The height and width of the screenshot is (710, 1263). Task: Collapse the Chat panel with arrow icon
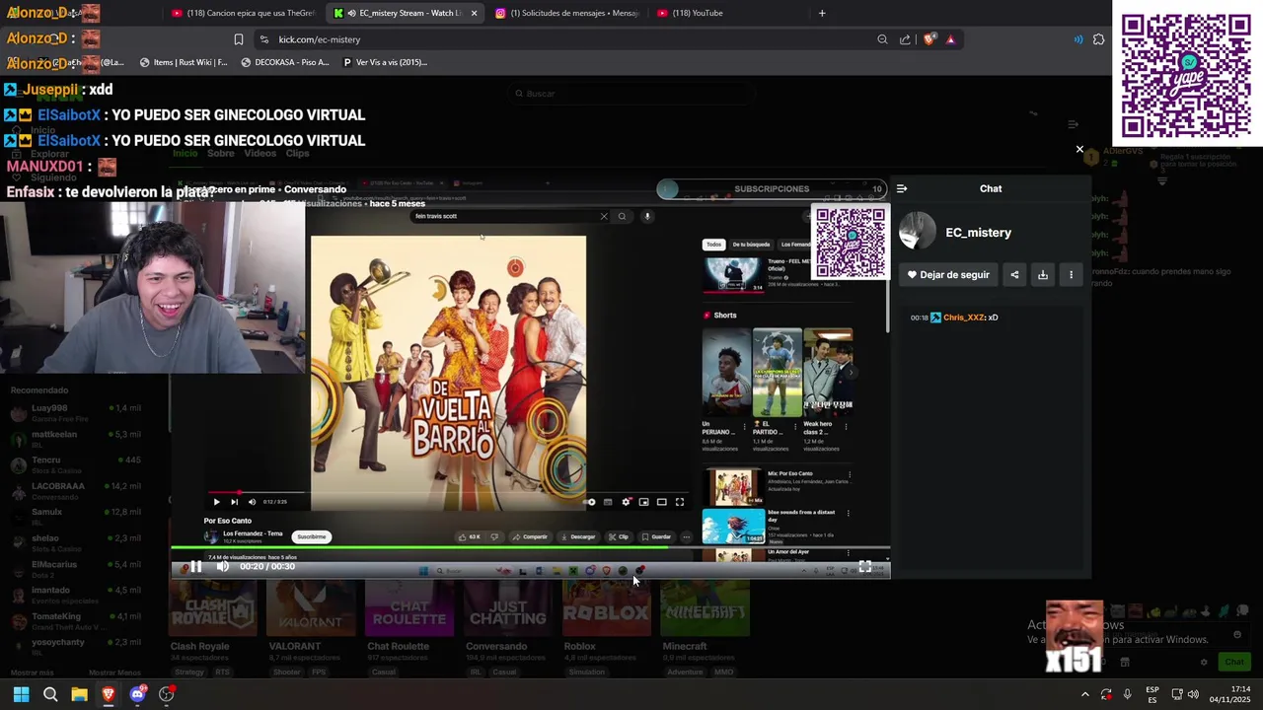[x=902, y=188]
